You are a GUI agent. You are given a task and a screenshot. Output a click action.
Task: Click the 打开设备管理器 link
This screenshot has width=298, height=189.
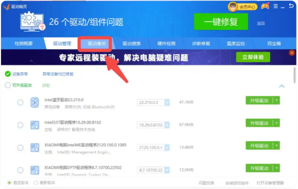point(270,183)
